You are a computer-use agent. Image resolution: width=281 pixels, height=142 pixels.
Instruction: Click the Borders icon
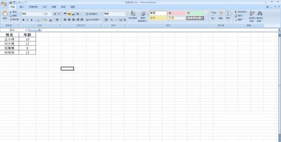click(x=38, y=20)
